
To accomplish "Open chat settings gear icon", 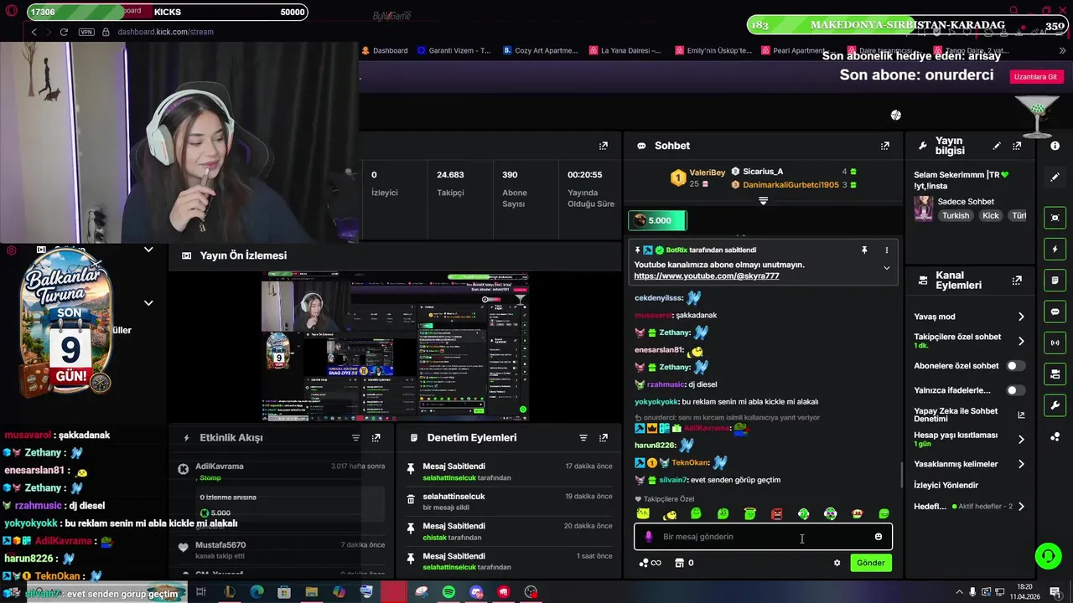I will [x=837, y=563].
